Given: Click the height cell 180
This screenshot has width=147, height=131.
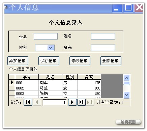Looking at the screenshot, I should point(89,93).
